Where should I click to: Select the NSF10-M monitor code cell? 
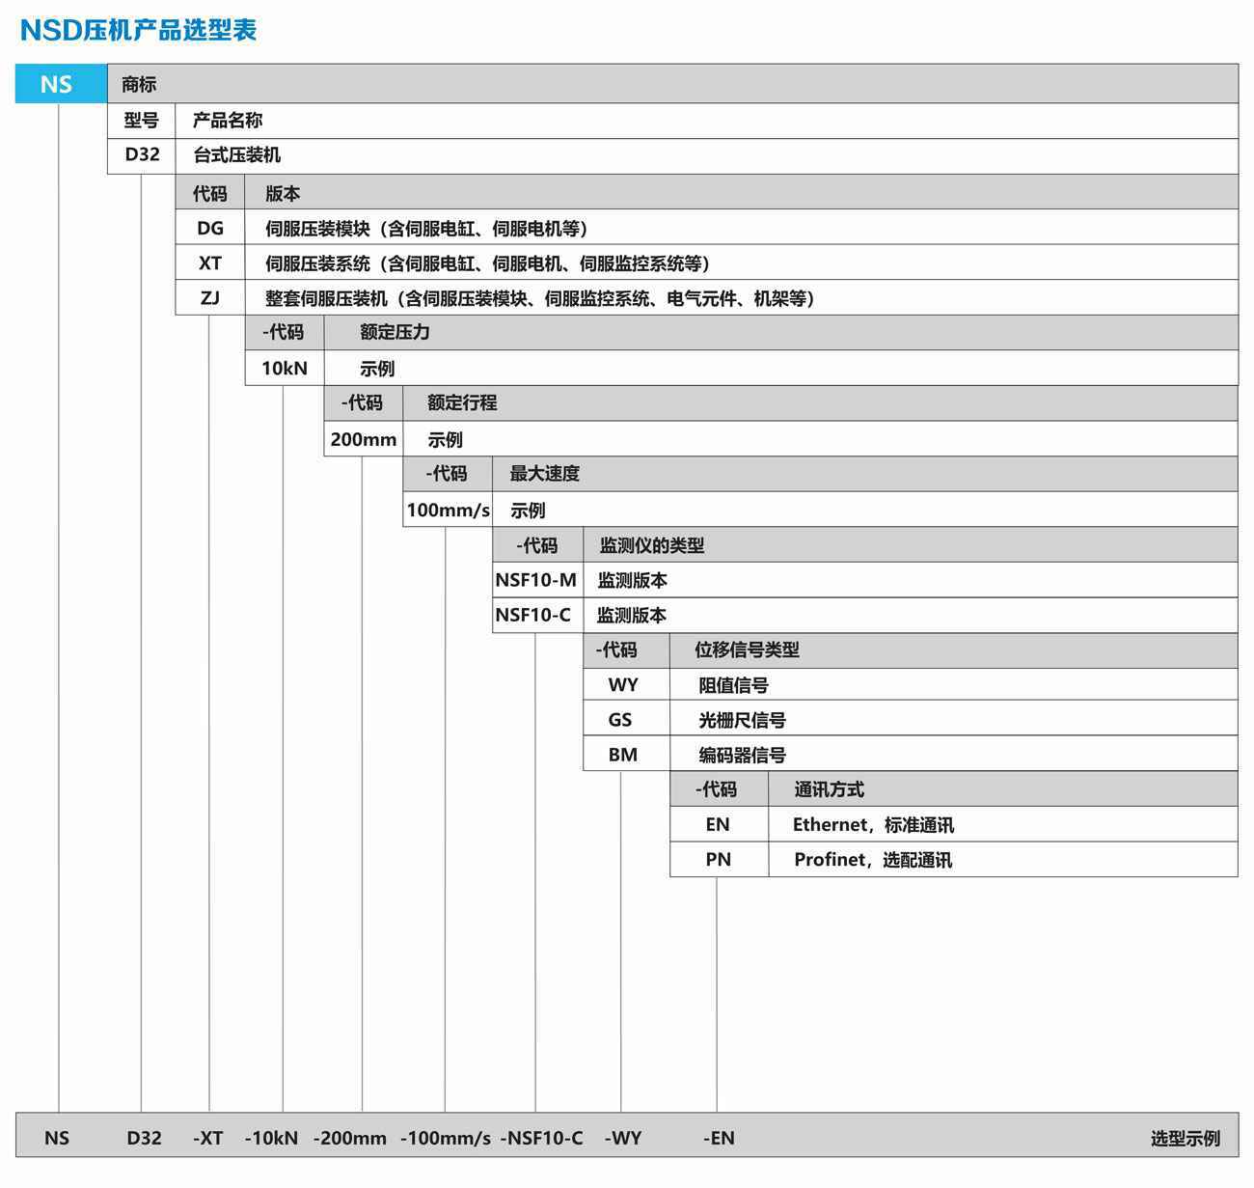pyautogui.click(x=536, y=580)
